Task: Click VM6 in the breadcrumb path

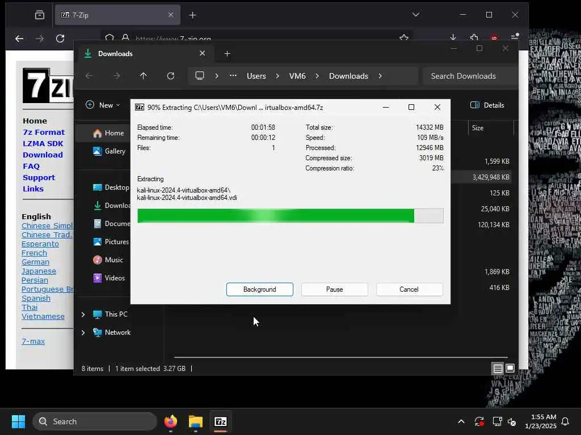Action: tap(297, 76)
